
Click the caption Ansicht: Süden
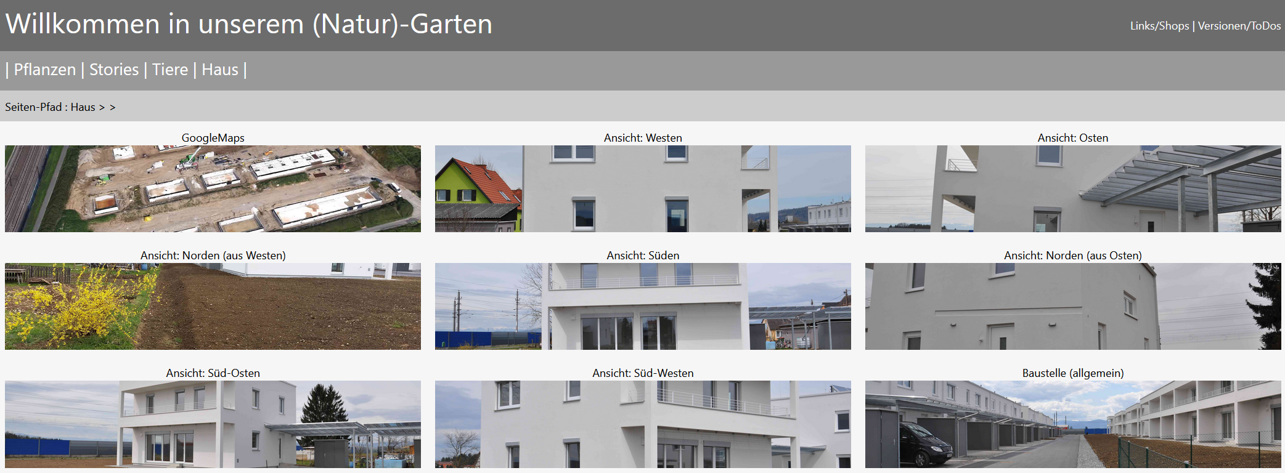(x=643, y=256)
